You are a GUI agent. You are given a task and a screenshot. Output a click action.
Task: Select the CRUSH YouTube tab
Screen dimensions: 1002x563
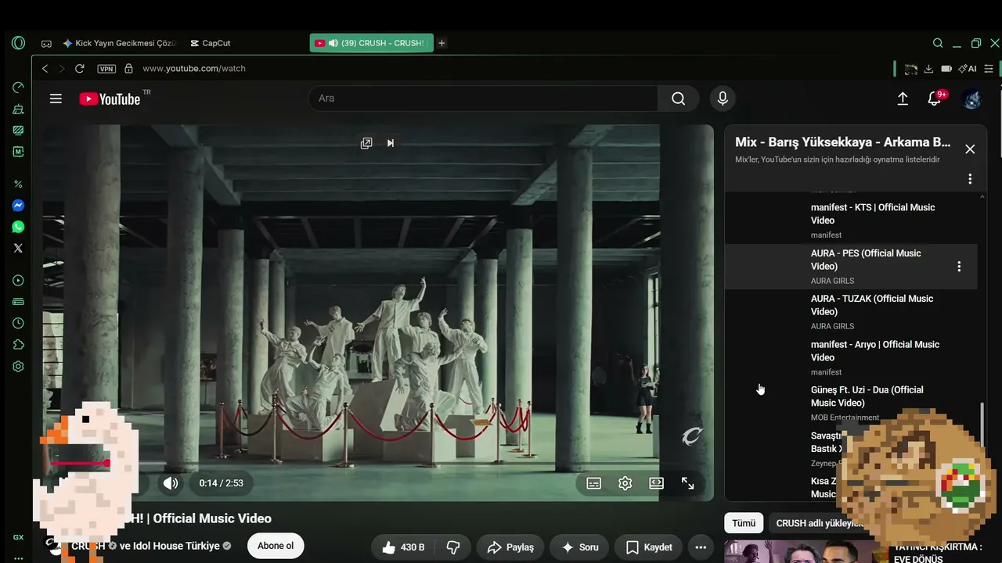[x=371, y=43]
